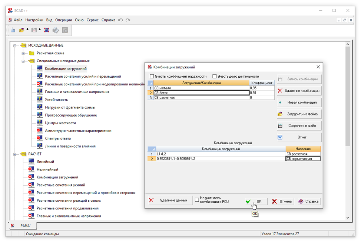Click the Отчет button

pyautogui.click(x=299, y=137)
